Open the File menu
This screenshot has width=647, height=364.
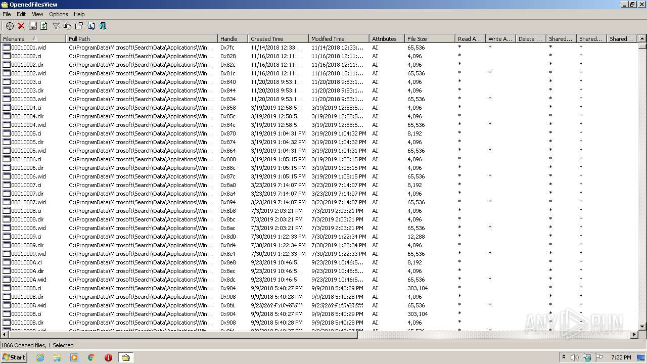pos(7,14)
